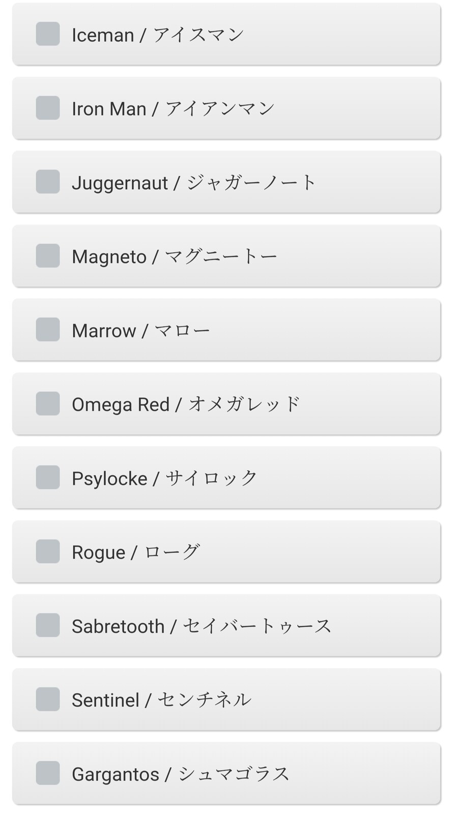Check the Sabretooth checkbox
The width and height of the screenshot is (458, 813).
click(48, 625)
